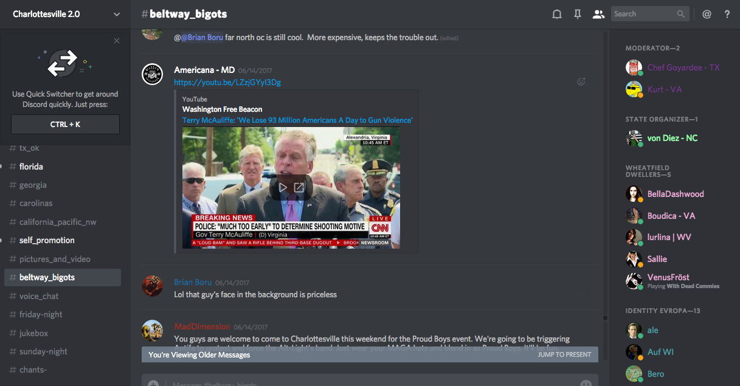
Task: Close the Quick Switcher tip
Action: point(117,41)
